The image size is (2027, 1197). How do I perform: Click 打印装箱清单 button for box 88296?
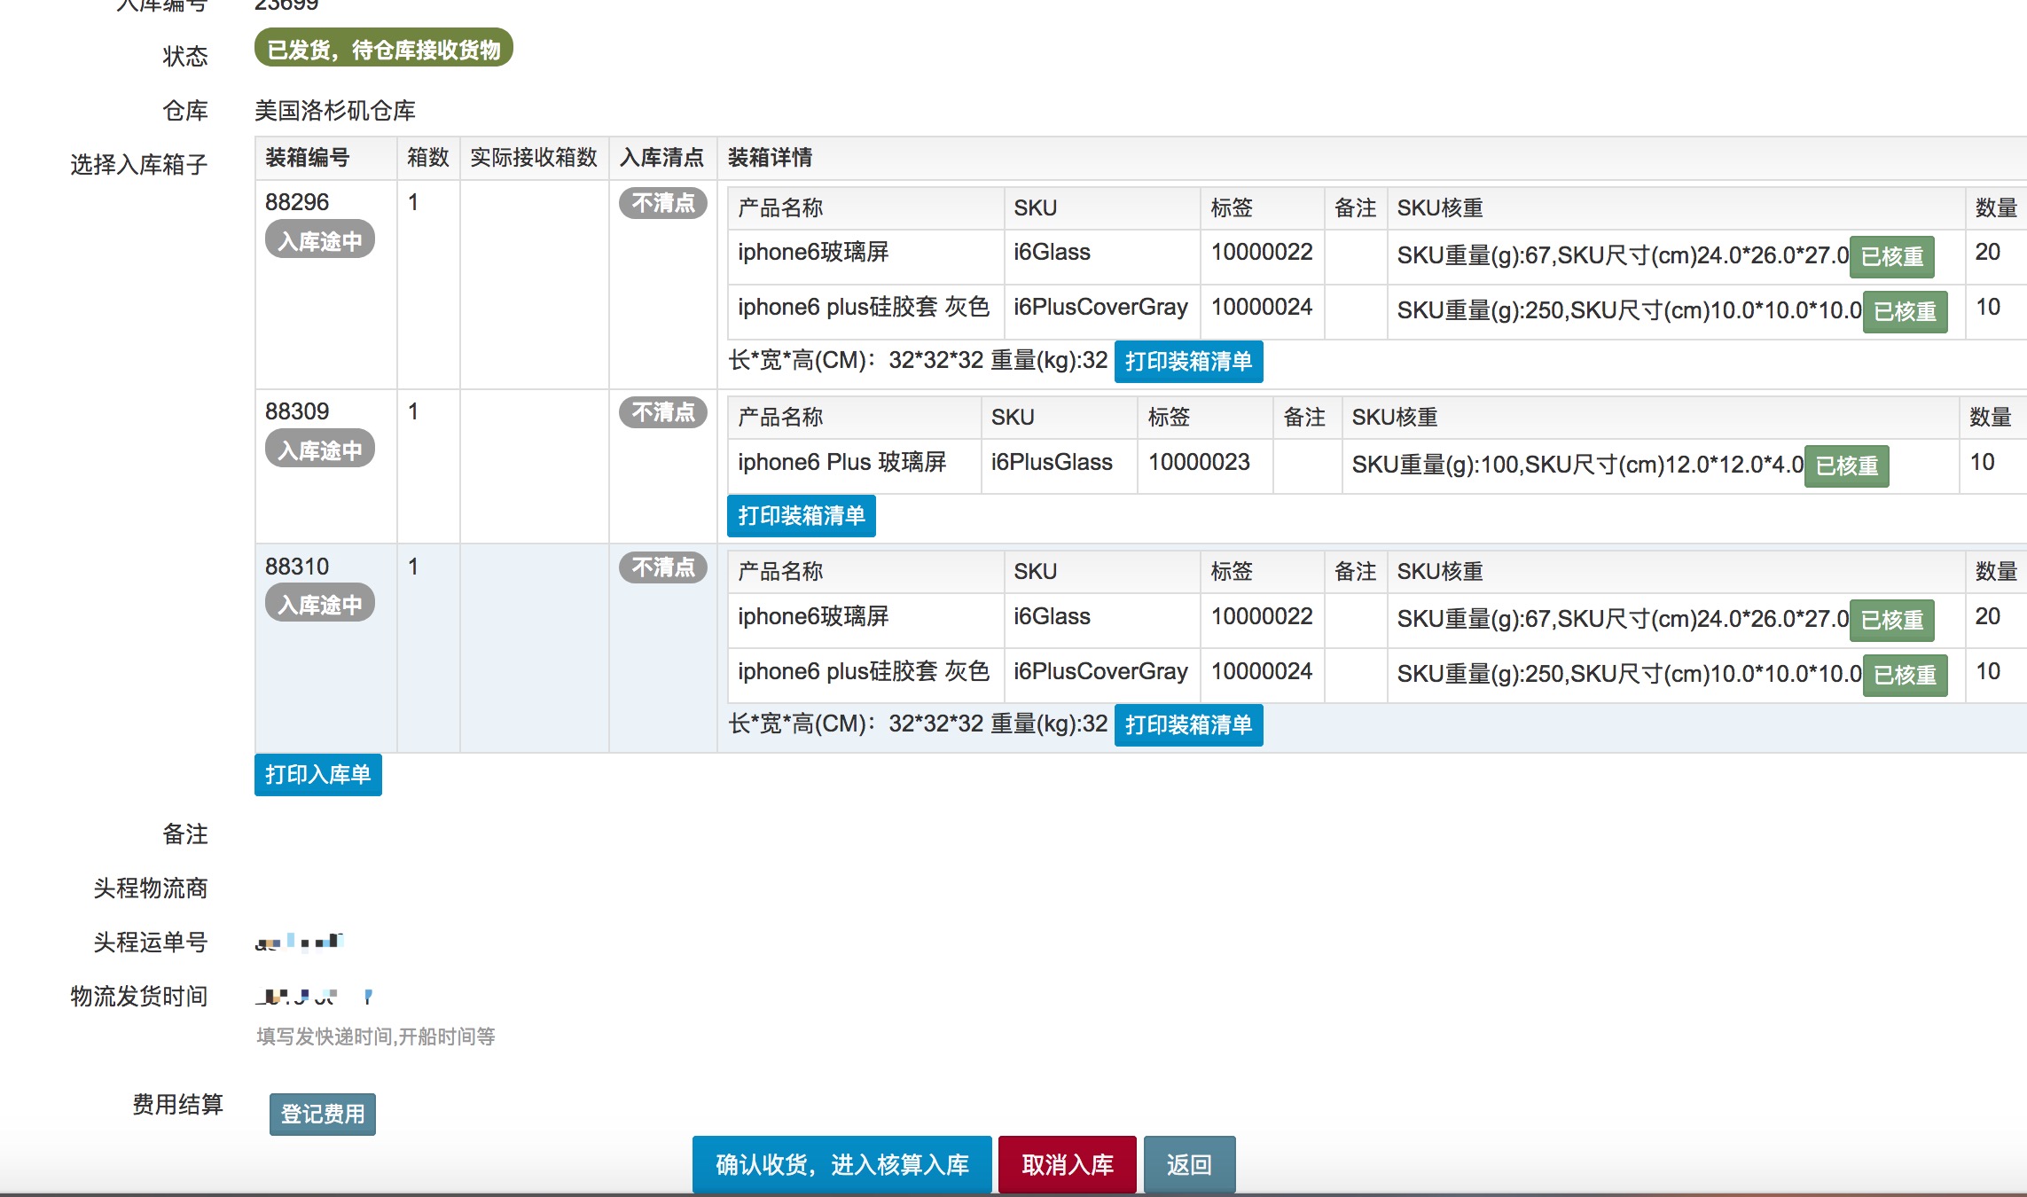click(x=1187, y=362)
